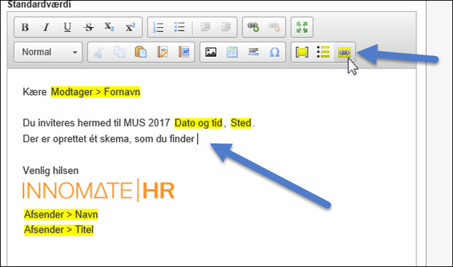
Task: Apply strikethrough formatting
Action: [88, 27]
